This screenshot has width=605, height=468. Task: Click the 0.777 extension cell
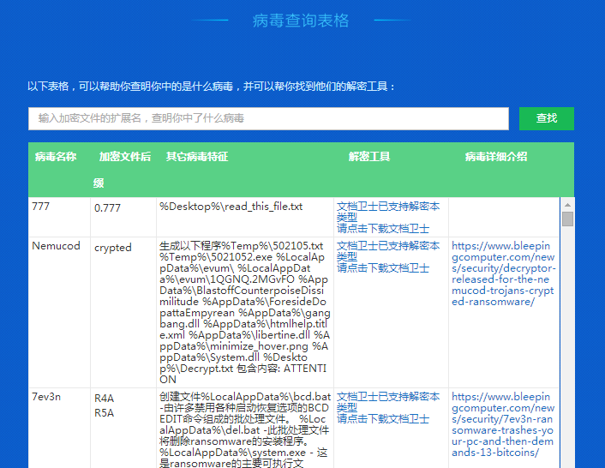(x=123, y=217)
